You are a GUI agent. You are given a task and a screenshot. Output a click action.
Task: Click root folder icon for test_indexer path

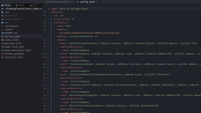(x=2, y=9)
